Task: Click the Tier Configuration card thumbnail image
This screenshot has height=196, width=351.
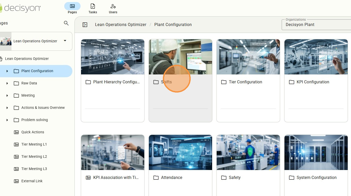Action: tap(248, 57)
